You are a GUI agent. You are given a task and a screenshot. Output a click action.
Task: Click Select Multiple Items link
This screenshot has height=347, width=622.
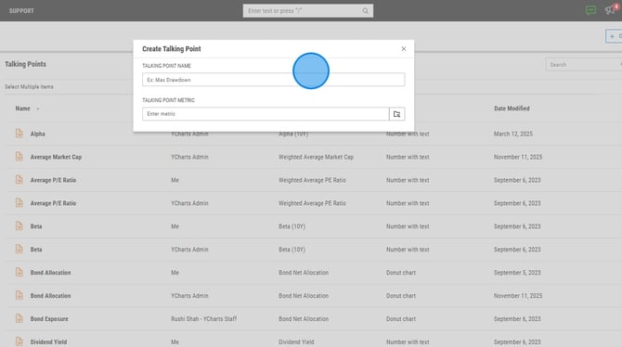coord(29,86)
